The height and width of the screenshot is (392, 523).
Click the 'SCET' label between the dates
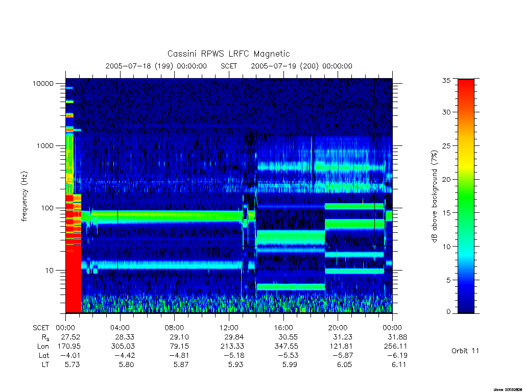click(x=229, y=66)
